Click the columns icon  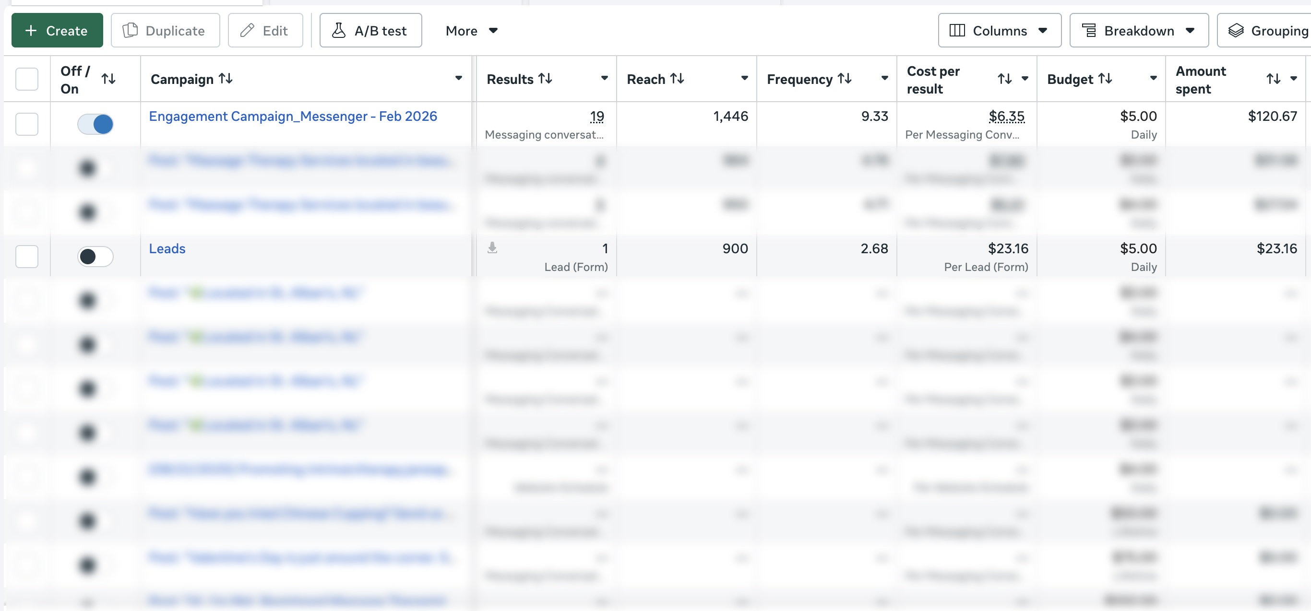pyautogui.click(x=957, y=31)
